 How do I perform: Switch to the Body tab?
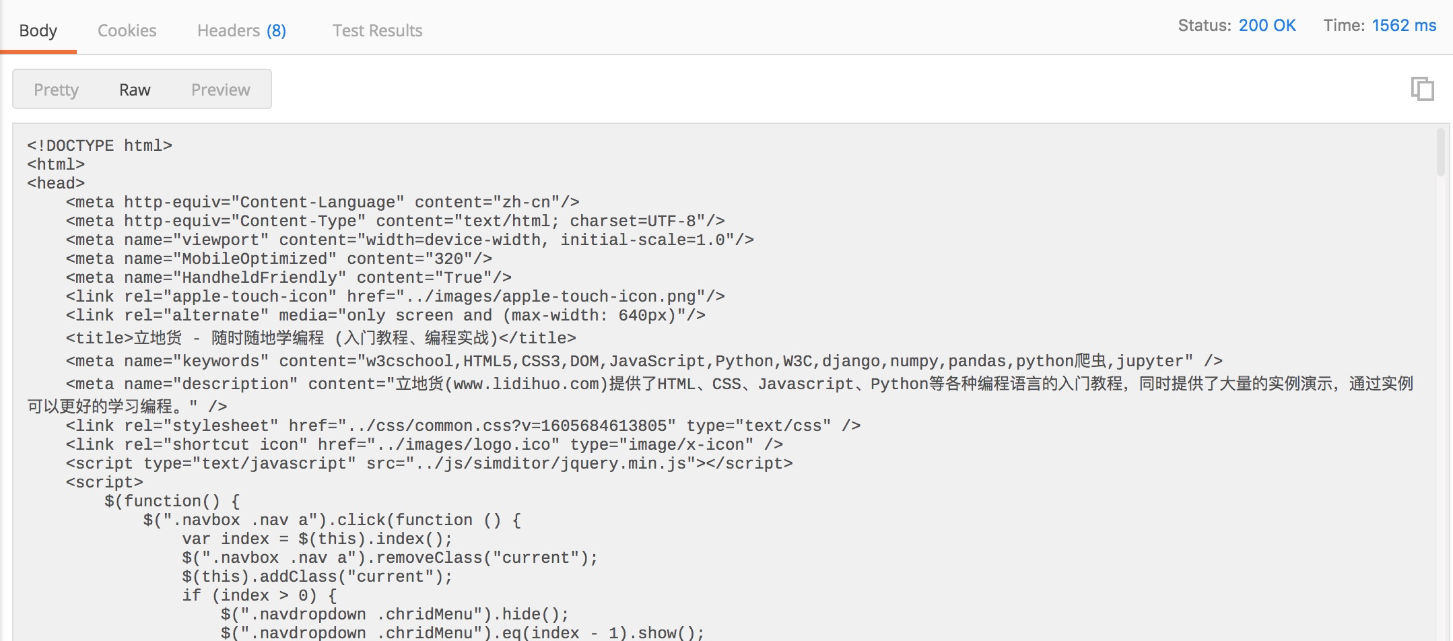38,30
